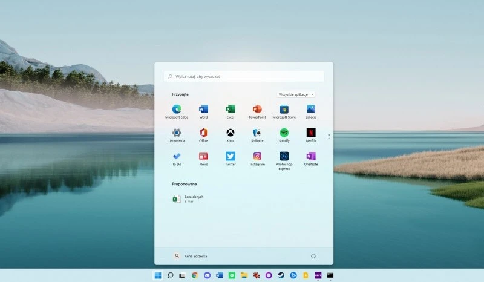484x282 pixels.
Task: Launch the Twitter app
Action: (231, 159)
